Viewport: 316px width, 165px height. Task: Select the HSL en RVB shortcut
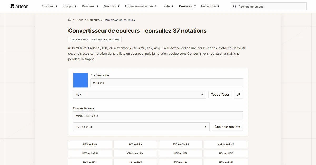tap(135, 162)
